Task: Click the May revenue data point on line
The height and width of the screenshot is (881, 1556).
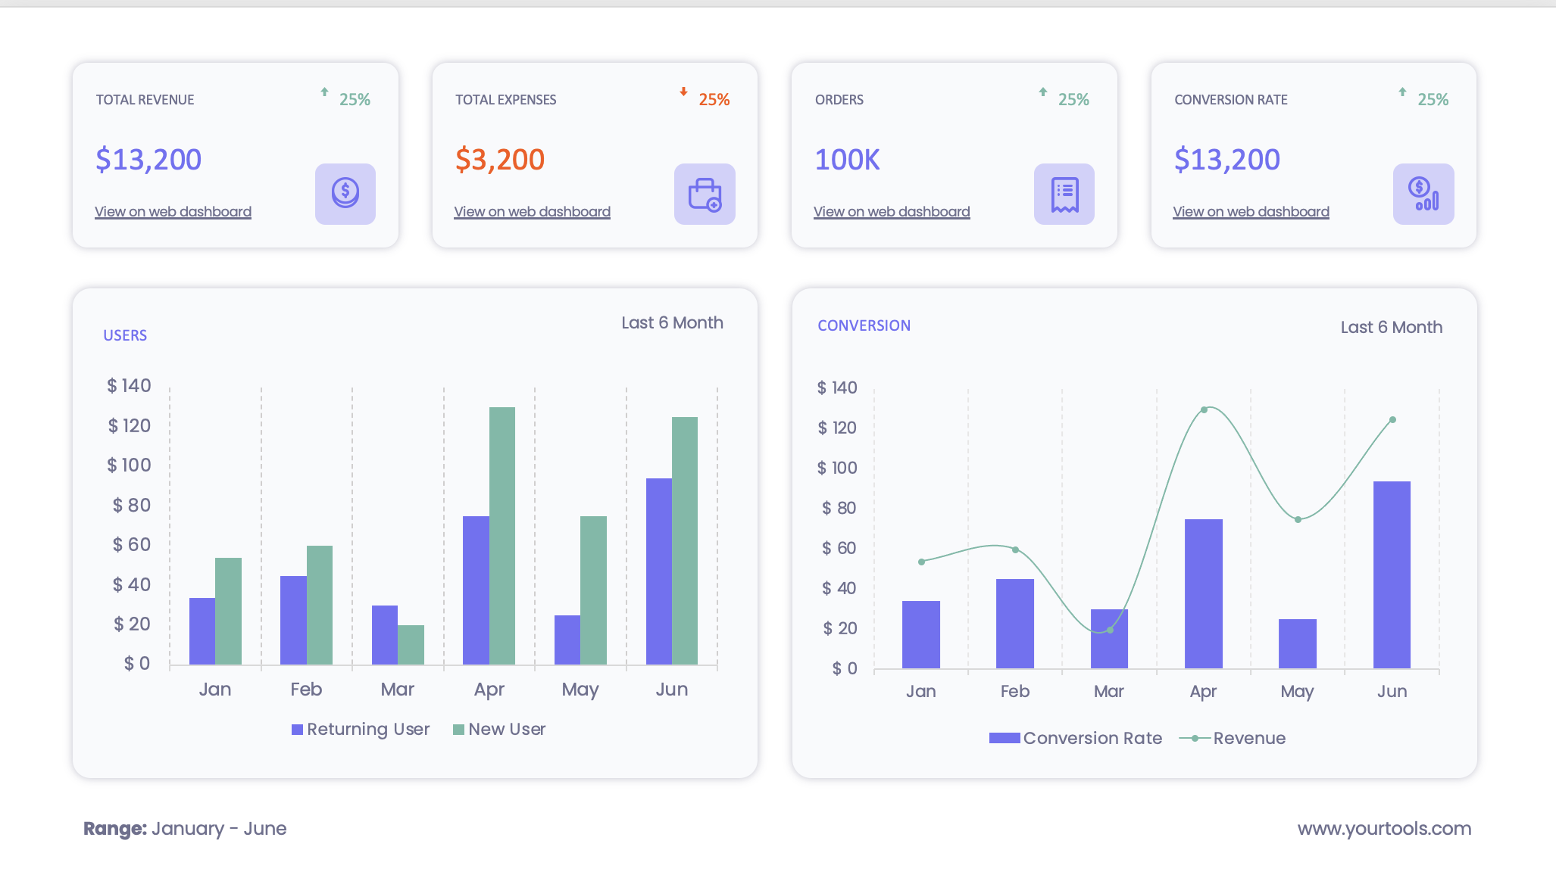Action: tap(1298, 520)
